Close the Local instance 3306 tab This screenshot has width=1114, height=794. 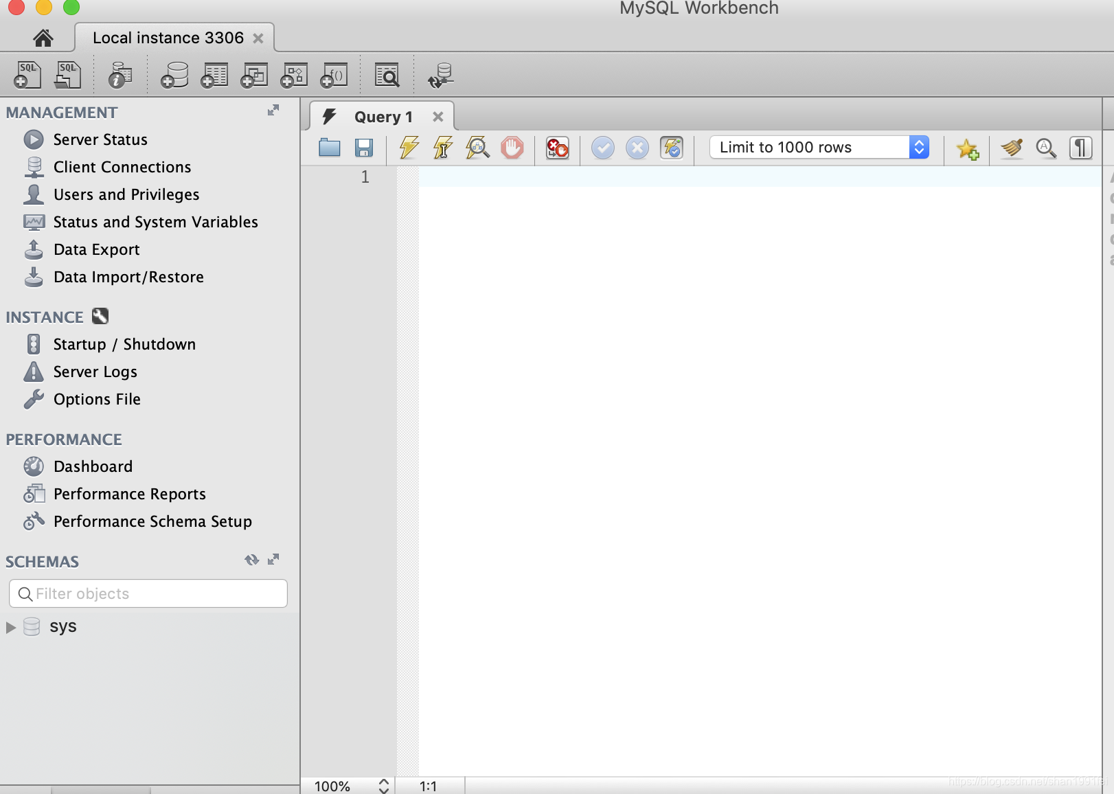tap(258, 38)
